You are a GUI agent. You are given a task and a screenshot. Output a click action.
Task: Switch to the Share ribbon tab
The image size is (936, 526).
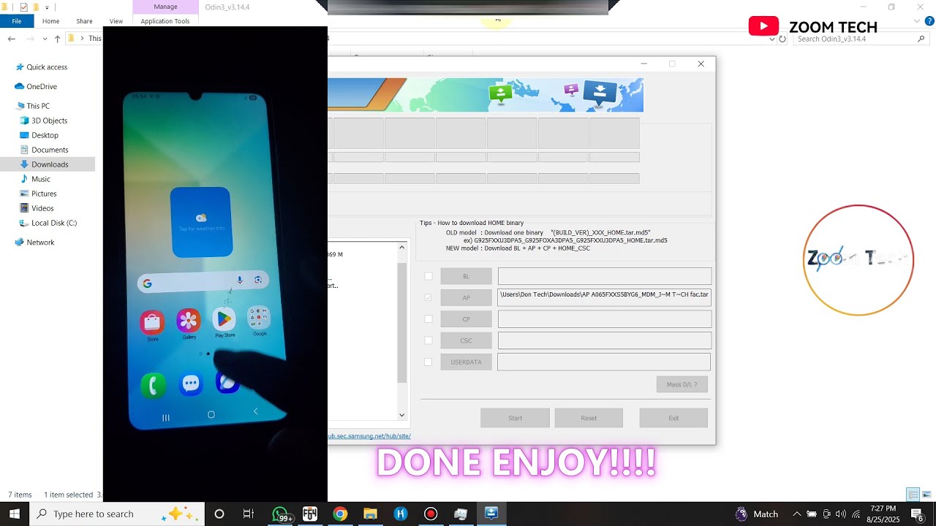coord(84,21)
